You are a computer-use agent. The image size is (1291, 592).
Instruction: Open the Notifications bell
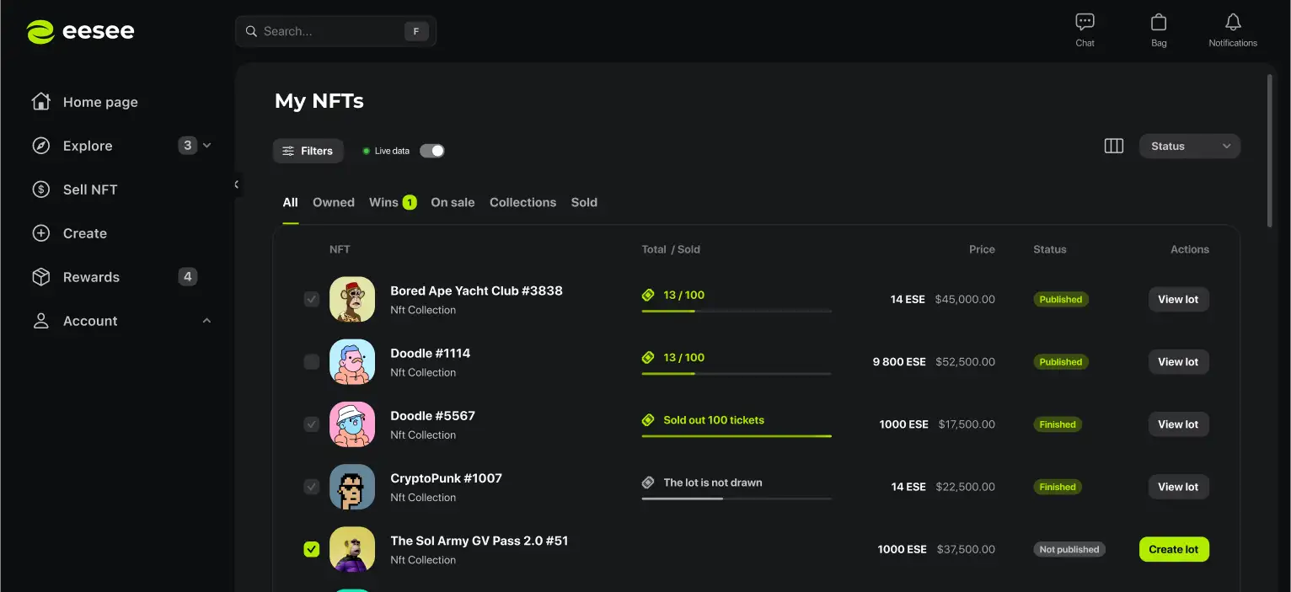point(1232,29)
